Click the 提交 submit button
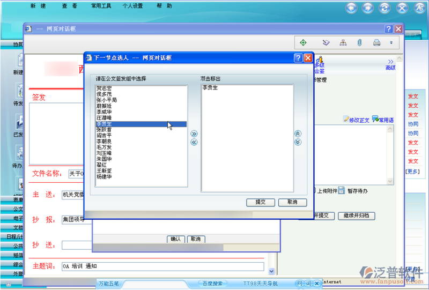 point(261,202)
